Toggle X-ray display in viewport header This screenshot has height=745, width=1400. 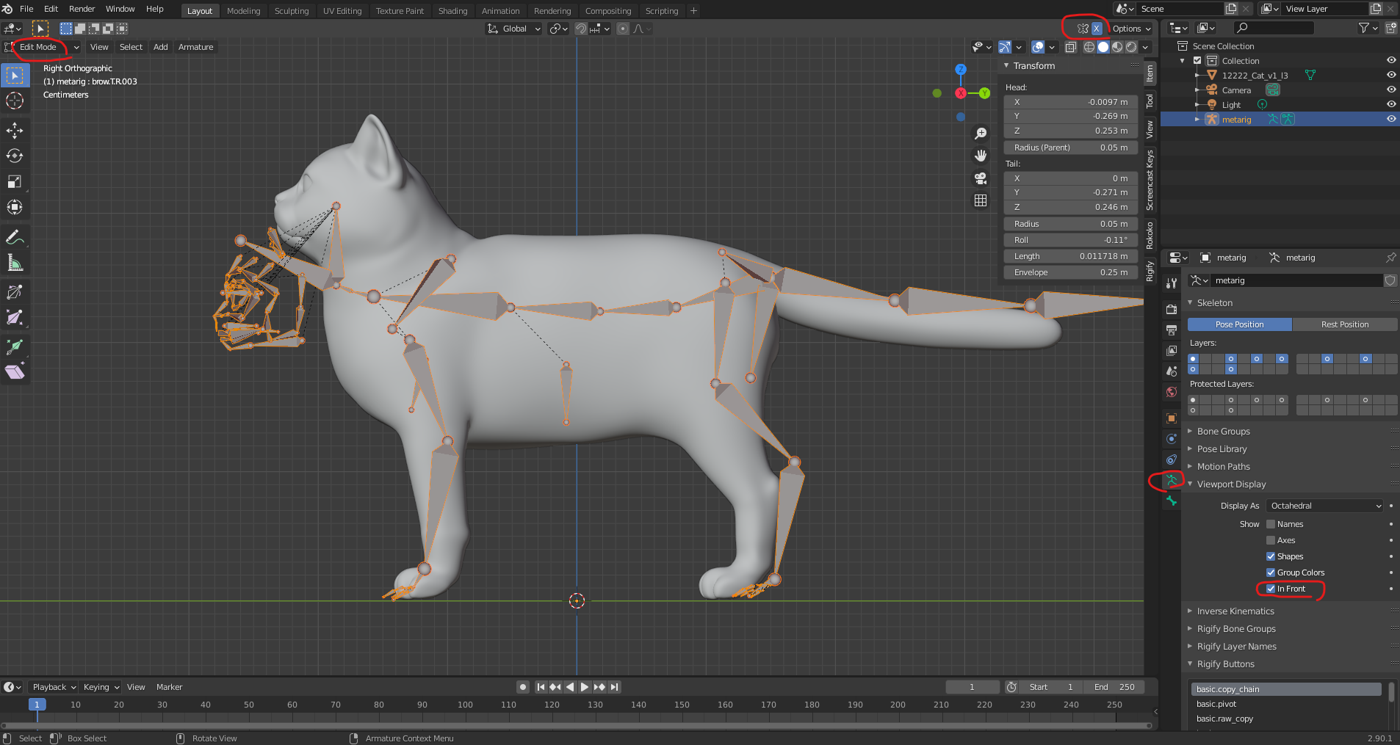pyautogui.click(x=1071, y=47)
